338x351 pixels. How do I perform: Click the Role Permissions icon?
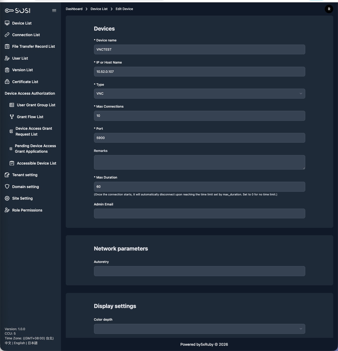pyautogui.click(x=7, y=210)
